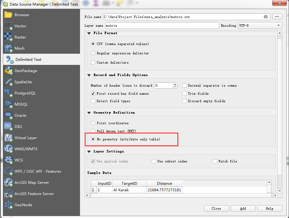Click the MSSQL source icon
Viewport: 289px width, 218px height.
click(8, 104)
